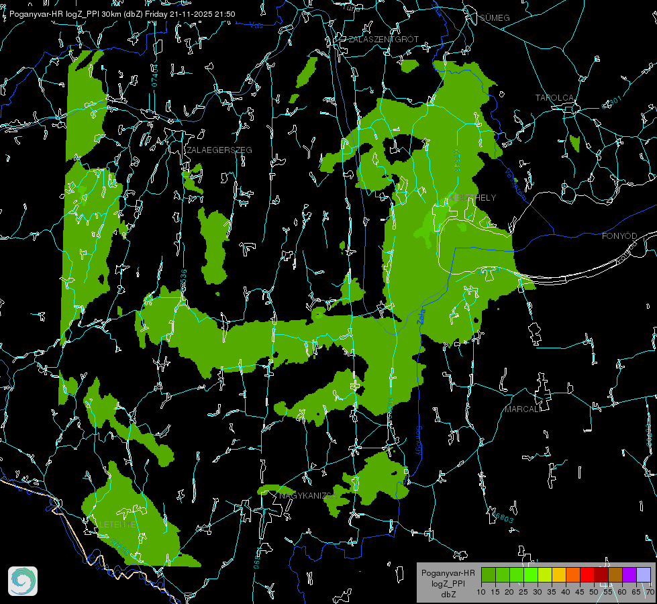
Task: Click the TAPOLCA town label
Action: coord(554,98)
